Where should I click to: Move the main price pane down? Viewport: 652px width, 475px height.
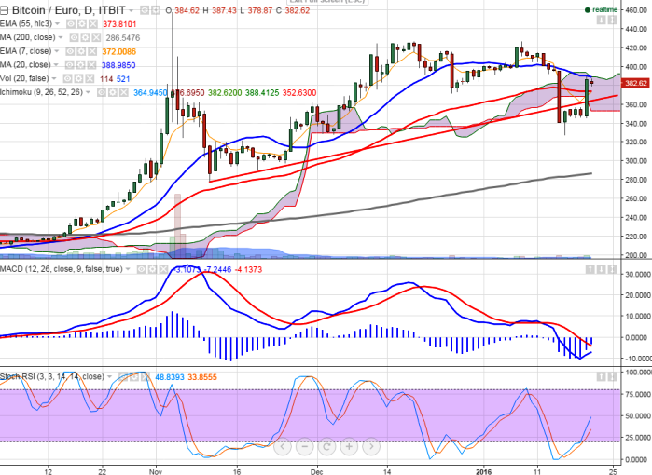tap(602, 20)
